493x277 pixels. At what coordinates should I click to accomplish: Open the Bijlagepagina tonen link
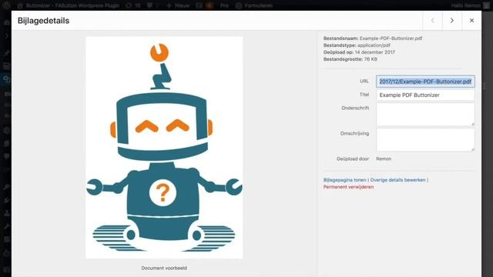tap(344, 180)
